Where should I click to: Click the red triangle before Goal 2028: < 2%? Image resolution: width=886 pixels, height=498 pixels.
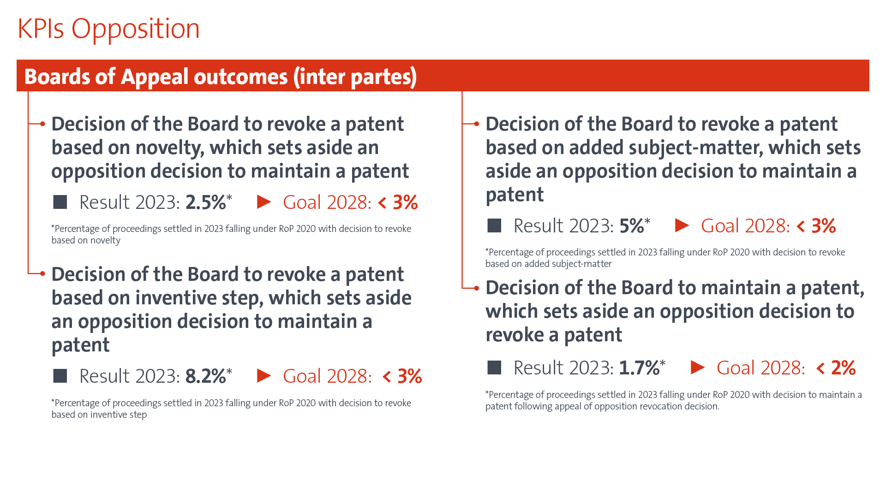[697, 368]
